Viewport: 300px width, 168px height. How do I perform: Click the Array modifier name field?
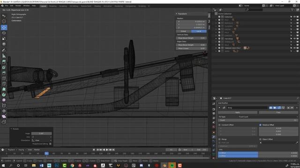[247, 108]
